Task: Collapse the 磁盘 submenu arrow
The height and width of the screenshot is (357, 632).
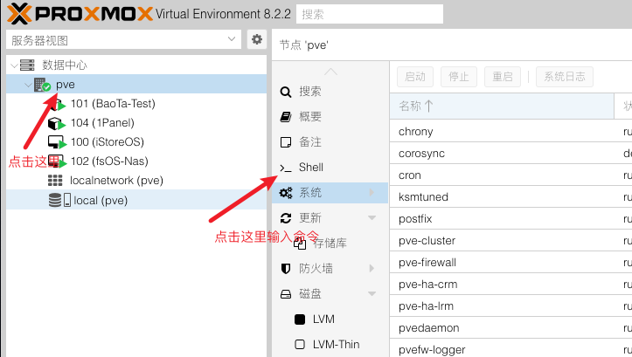Action: point(372,294)
